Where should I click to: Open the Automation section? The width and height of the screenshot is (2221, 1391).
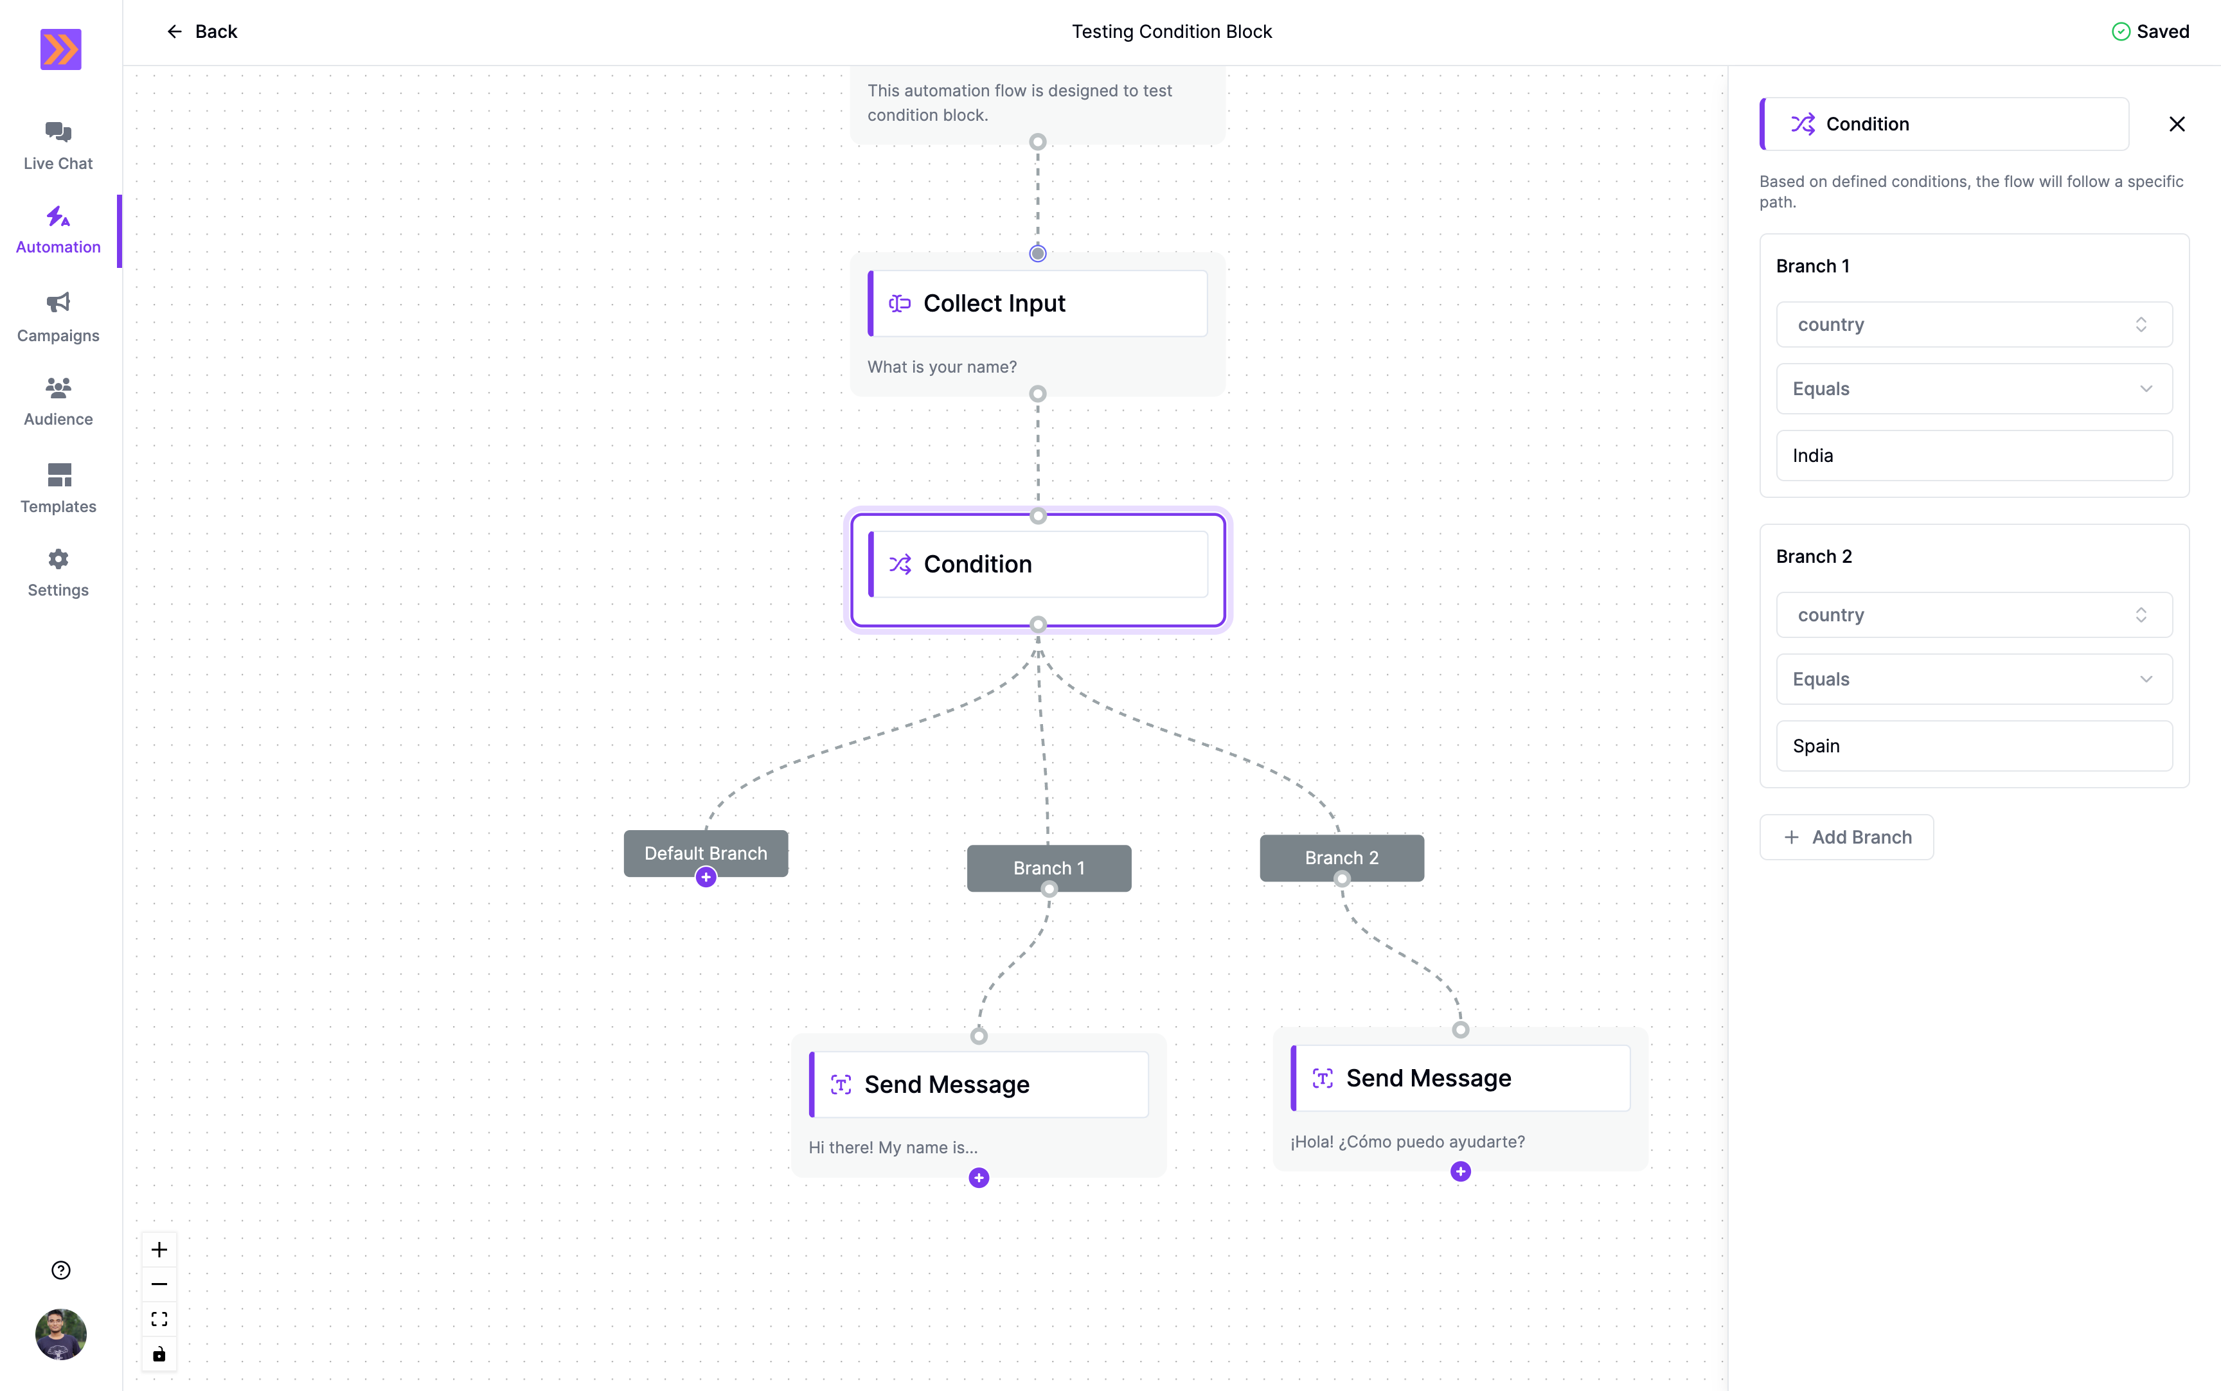pyautogui.click(x=58, y=230)
